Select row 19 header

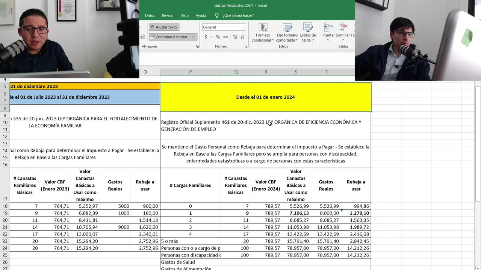point(5,213)
